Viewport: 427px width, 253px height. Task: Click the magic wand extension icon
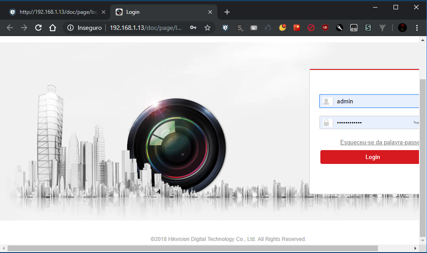(297, 28)
